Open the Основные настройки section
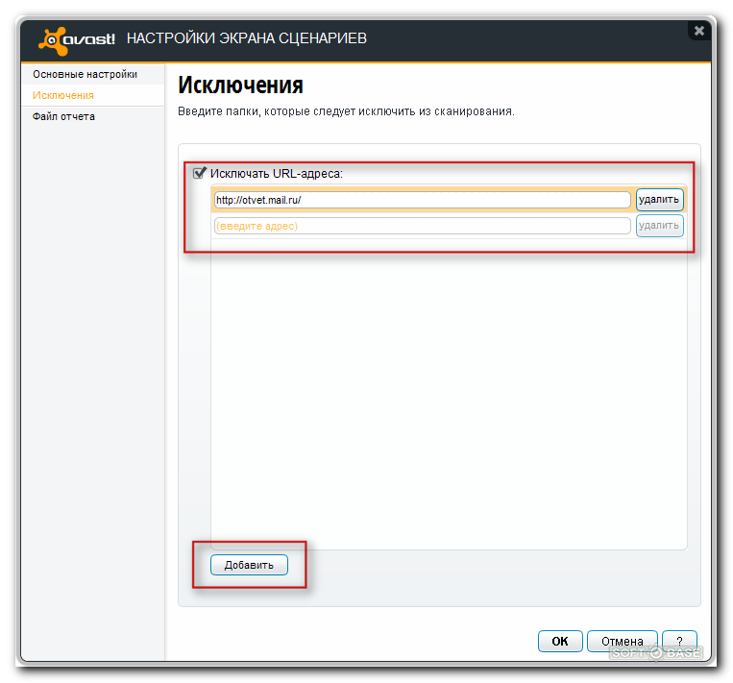 tap(85, 74)
